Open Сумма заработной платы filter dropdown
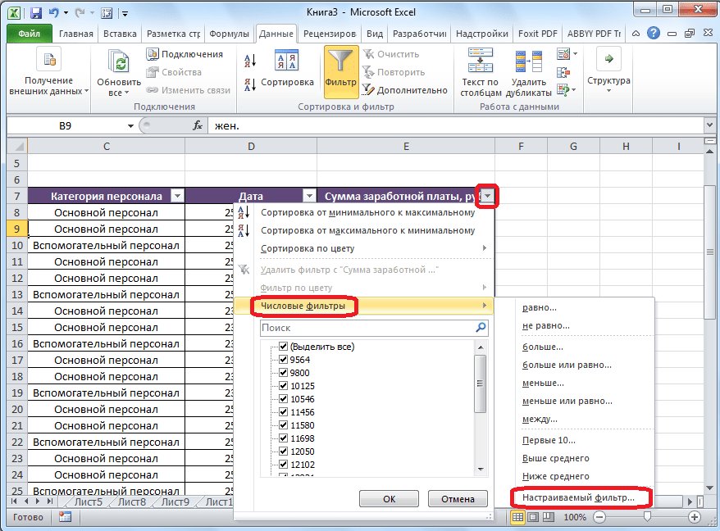 click(488, 197)
